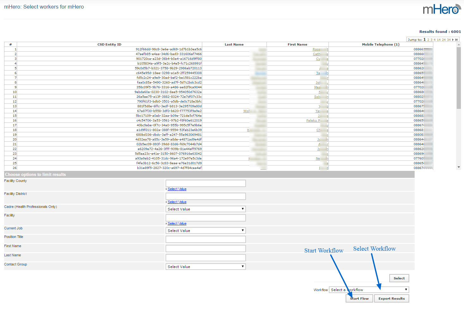Focus the Facility County input field
464x312 pixels.
(206, 183)
